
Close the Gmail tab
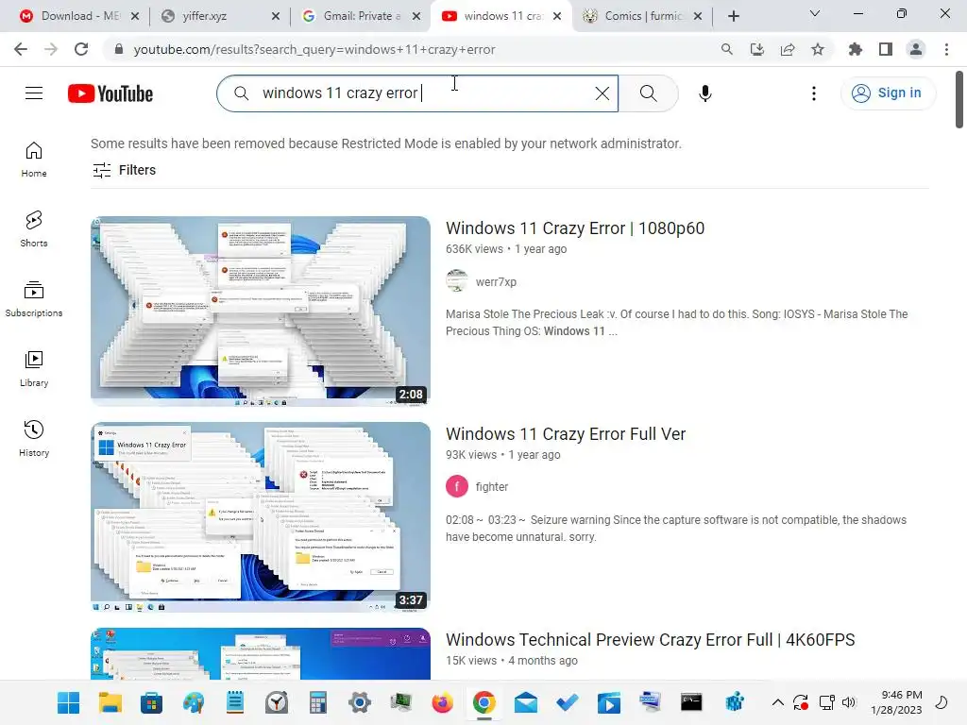tap(416, 16)
